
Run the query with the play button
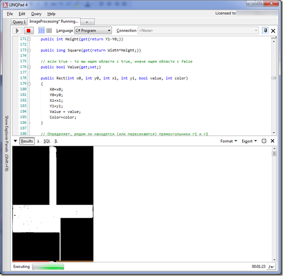(x=17, y=31)
